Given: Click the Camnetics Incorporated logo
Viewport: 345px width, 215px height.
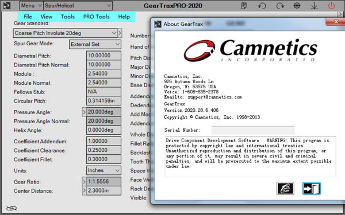Looking at the screenshot, I should 250,50.
